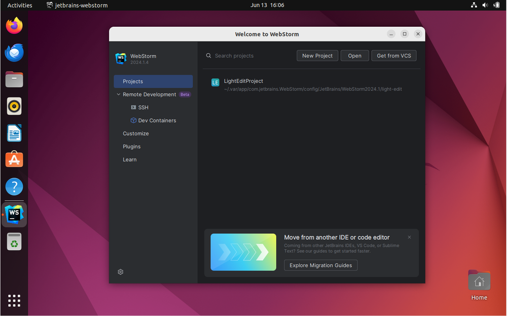Click Explore Migration Guides button

click(320, 265)
